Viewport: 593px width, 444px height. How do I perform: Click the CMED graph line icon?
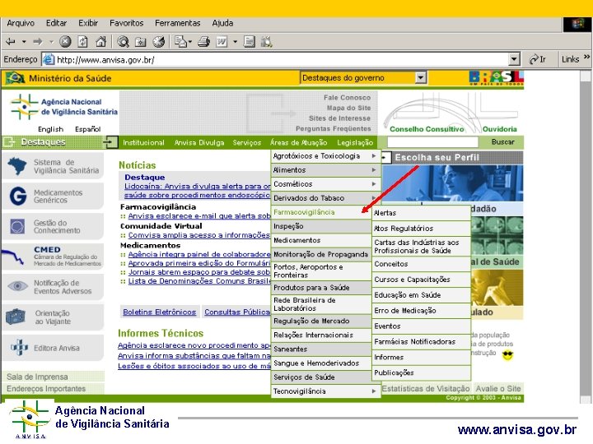[x=12, y=257]
